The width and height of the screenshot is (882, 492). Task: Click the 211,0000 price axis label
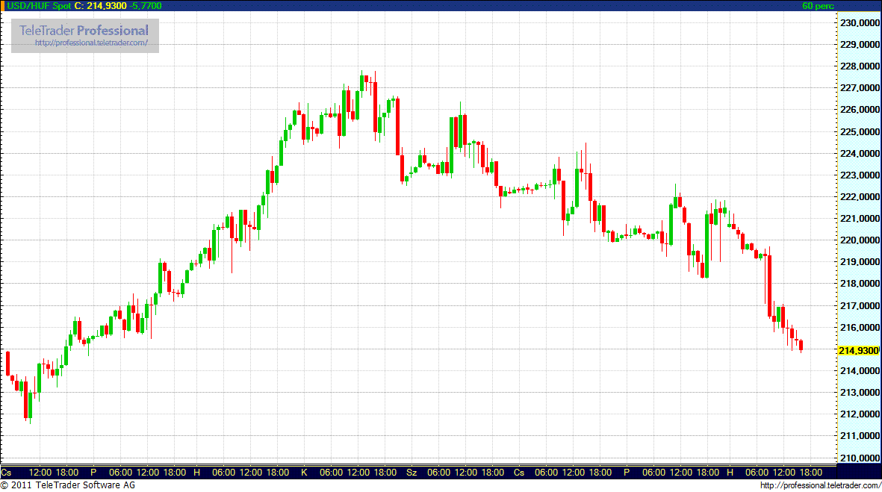click(860, 436)
